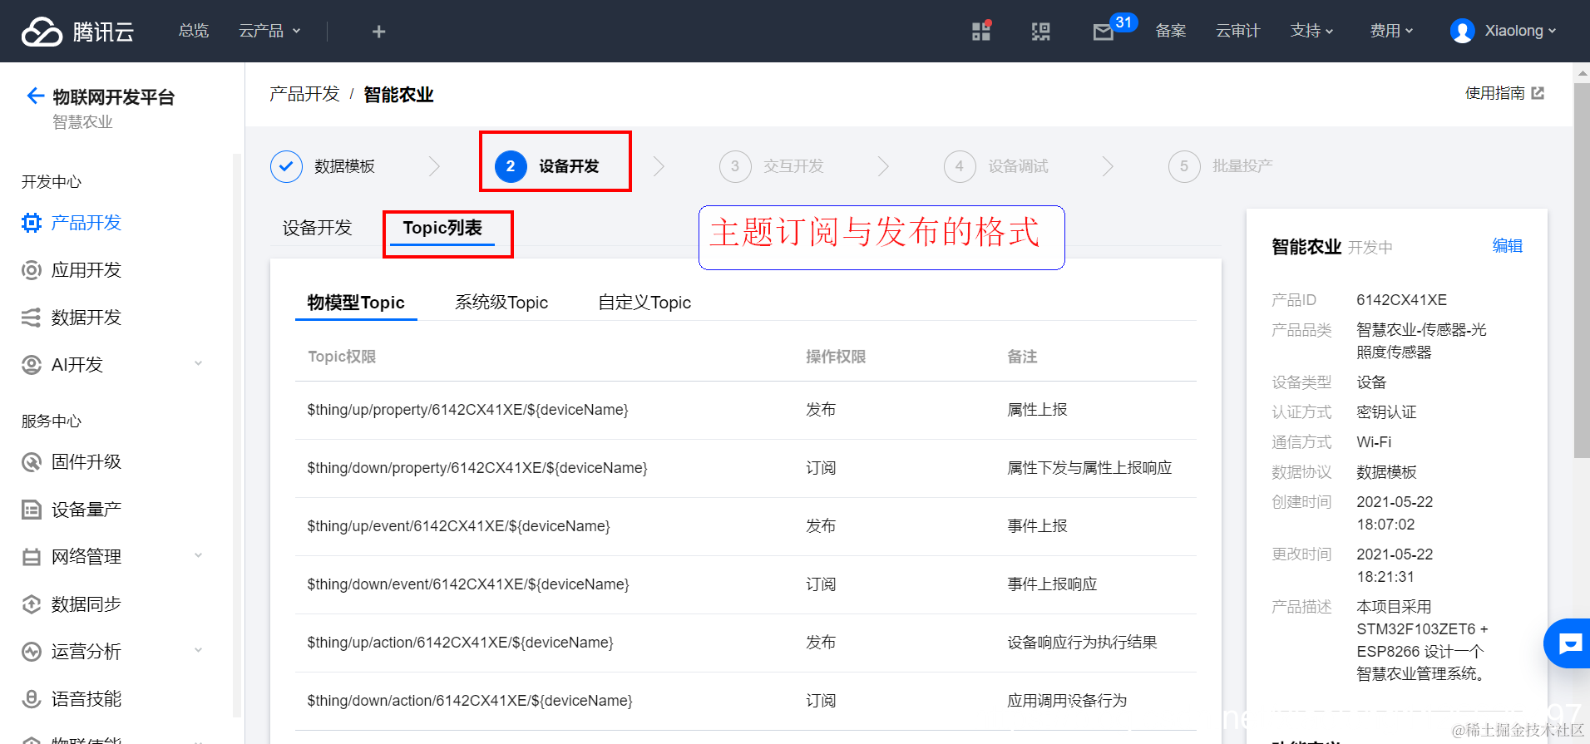Viewport: 1590px width, 744px height.
Task: Open the 使用指南 link
Action: click(x=1494, y=93)
